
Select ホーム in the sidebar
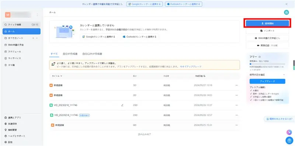tap(21, 31)
